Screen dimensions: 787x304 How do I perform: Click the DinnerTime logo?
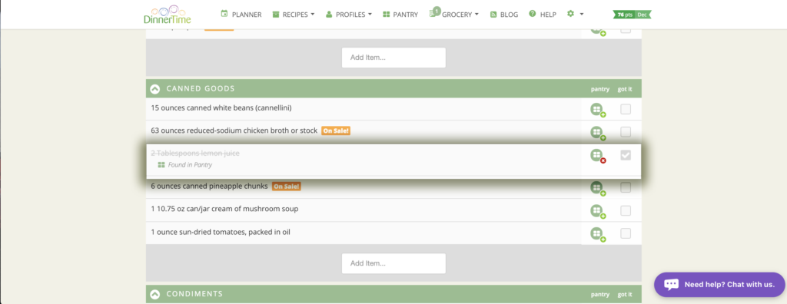coord(167,15)
